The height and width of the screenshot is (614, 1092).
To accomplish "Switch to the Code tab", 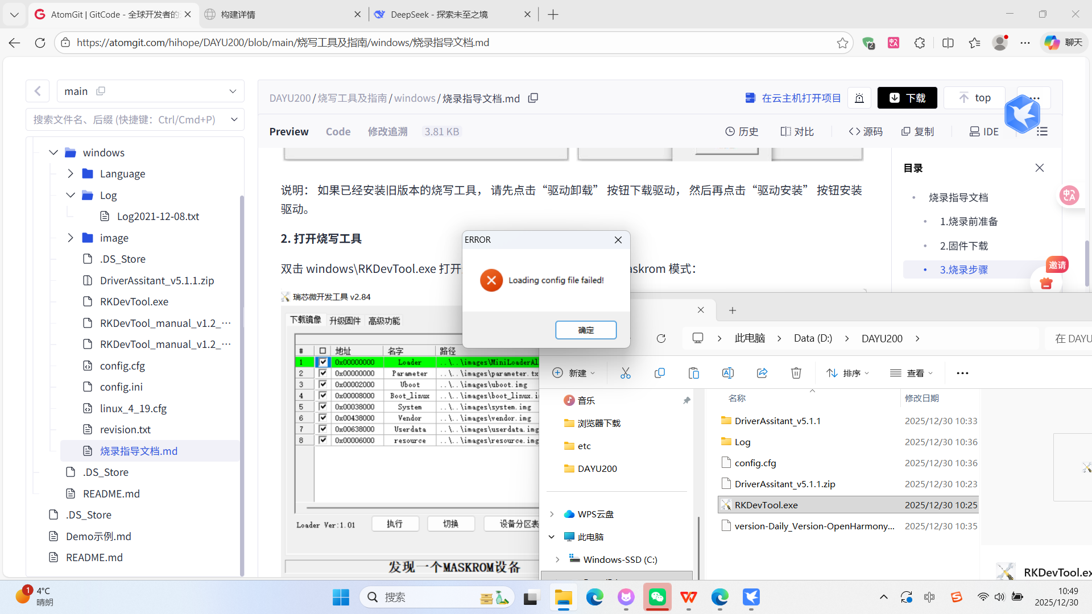I will pos(338,131).
